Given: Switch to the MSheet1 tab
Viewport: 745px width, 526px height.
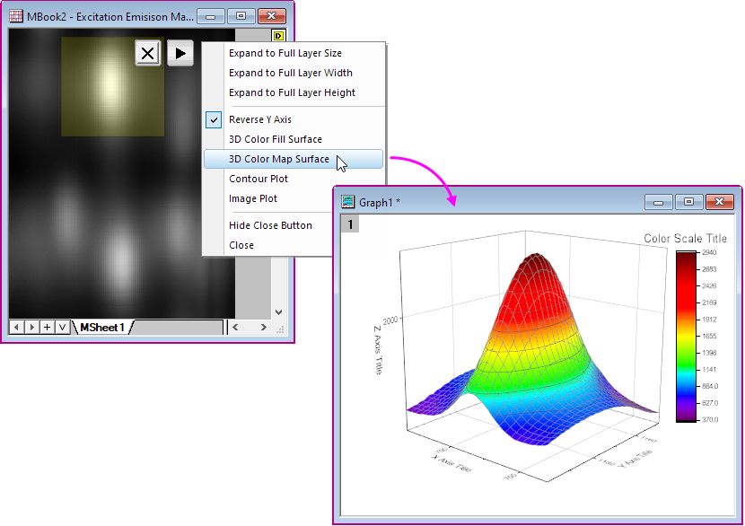Looking at the screenshot, I should pos(102,328).
